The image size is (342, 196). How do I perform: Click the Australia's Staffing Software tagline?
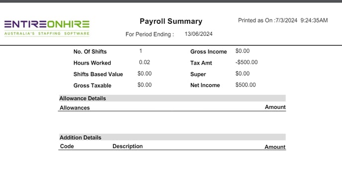click(x=47, y=33)
